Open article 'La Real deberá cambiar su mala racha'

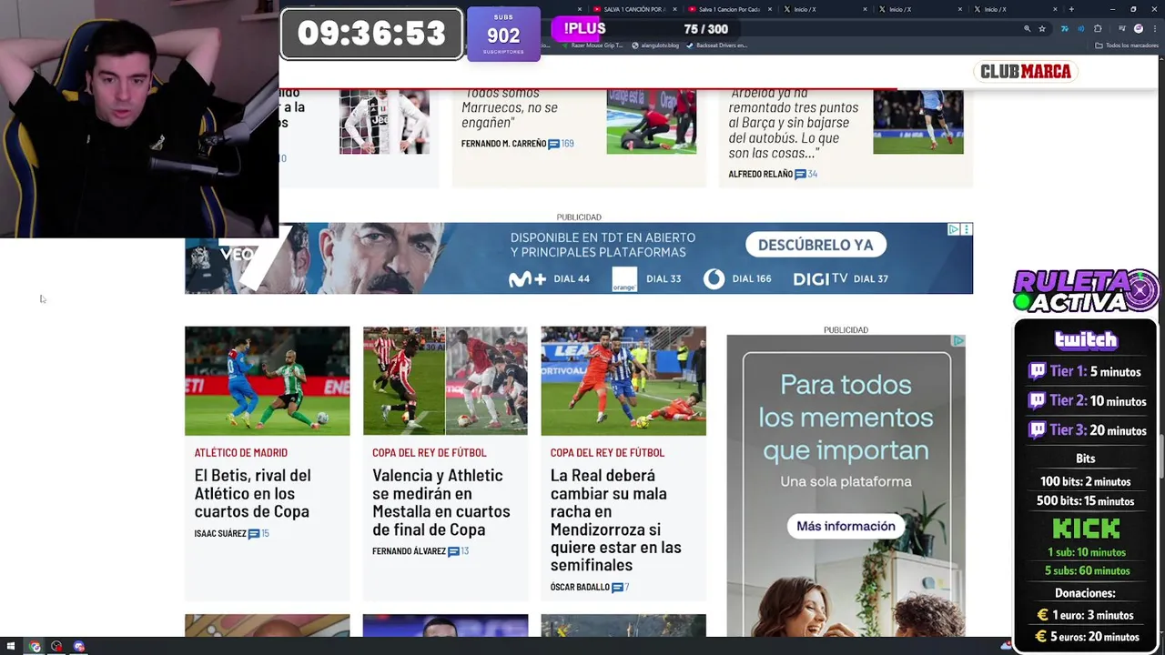coord(616,520)
